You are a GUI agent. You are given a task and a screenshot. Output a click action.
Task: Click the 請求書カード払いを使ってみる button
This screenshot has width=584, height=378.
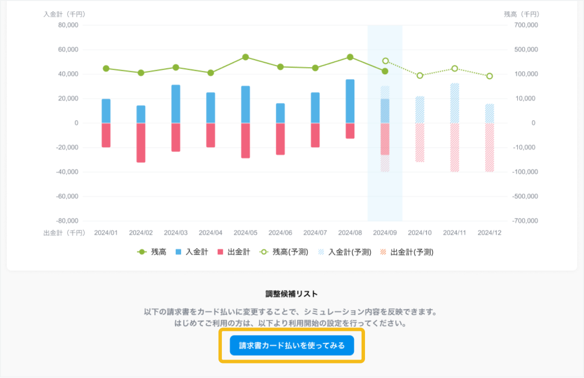(292, 345)
